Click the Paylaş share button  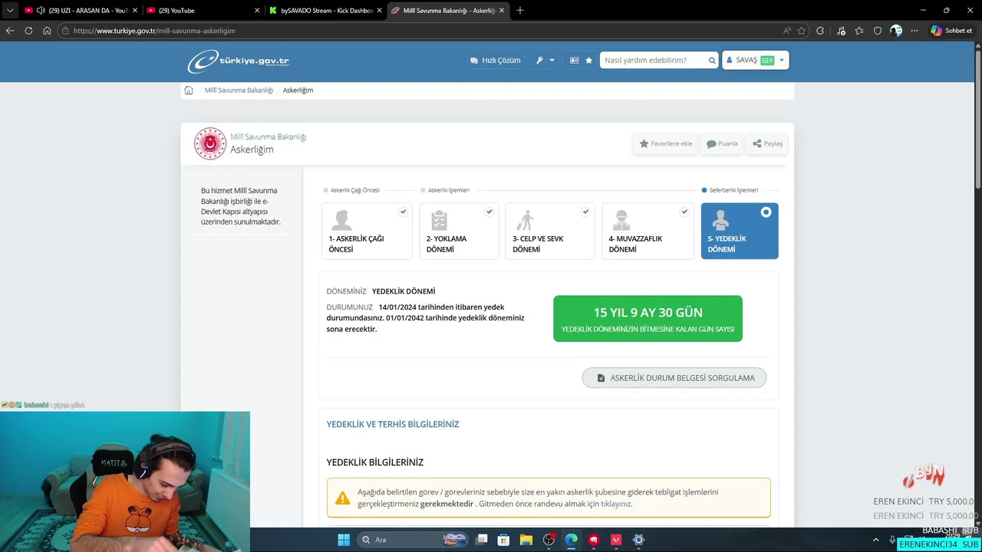pyautogui.click(x=767, y=143)
